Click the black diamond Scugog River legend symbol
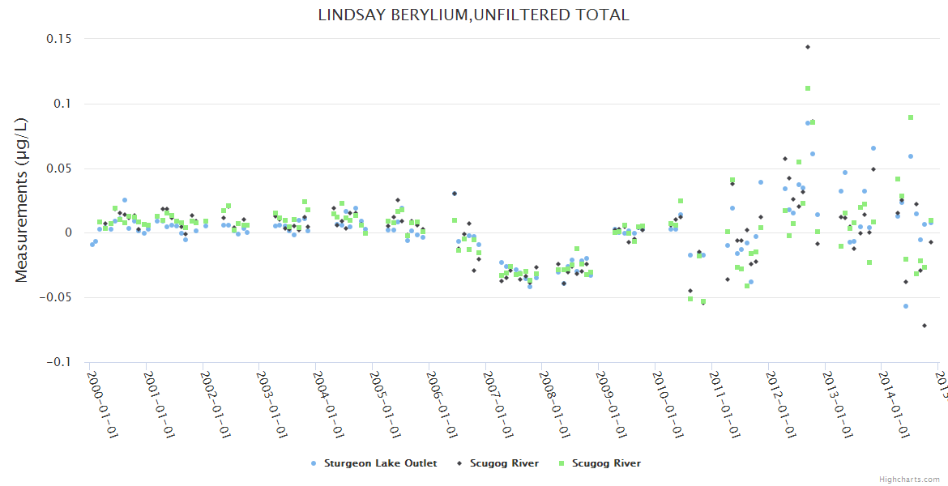Viewport: 948px width, 486px height. point(459,463)
